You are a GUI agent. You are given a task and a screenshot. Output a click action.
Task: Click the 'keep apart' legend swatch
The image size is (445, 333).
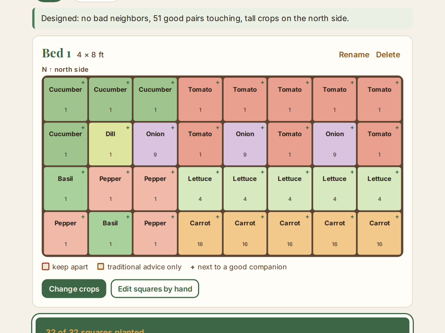(x=46, y=266)
